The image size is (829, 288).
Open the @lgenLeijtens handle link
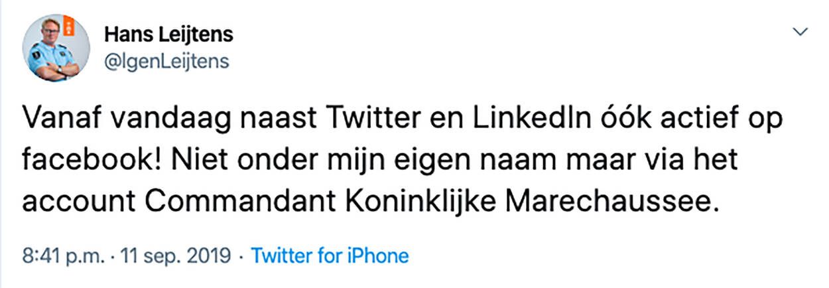coord(166,61)
